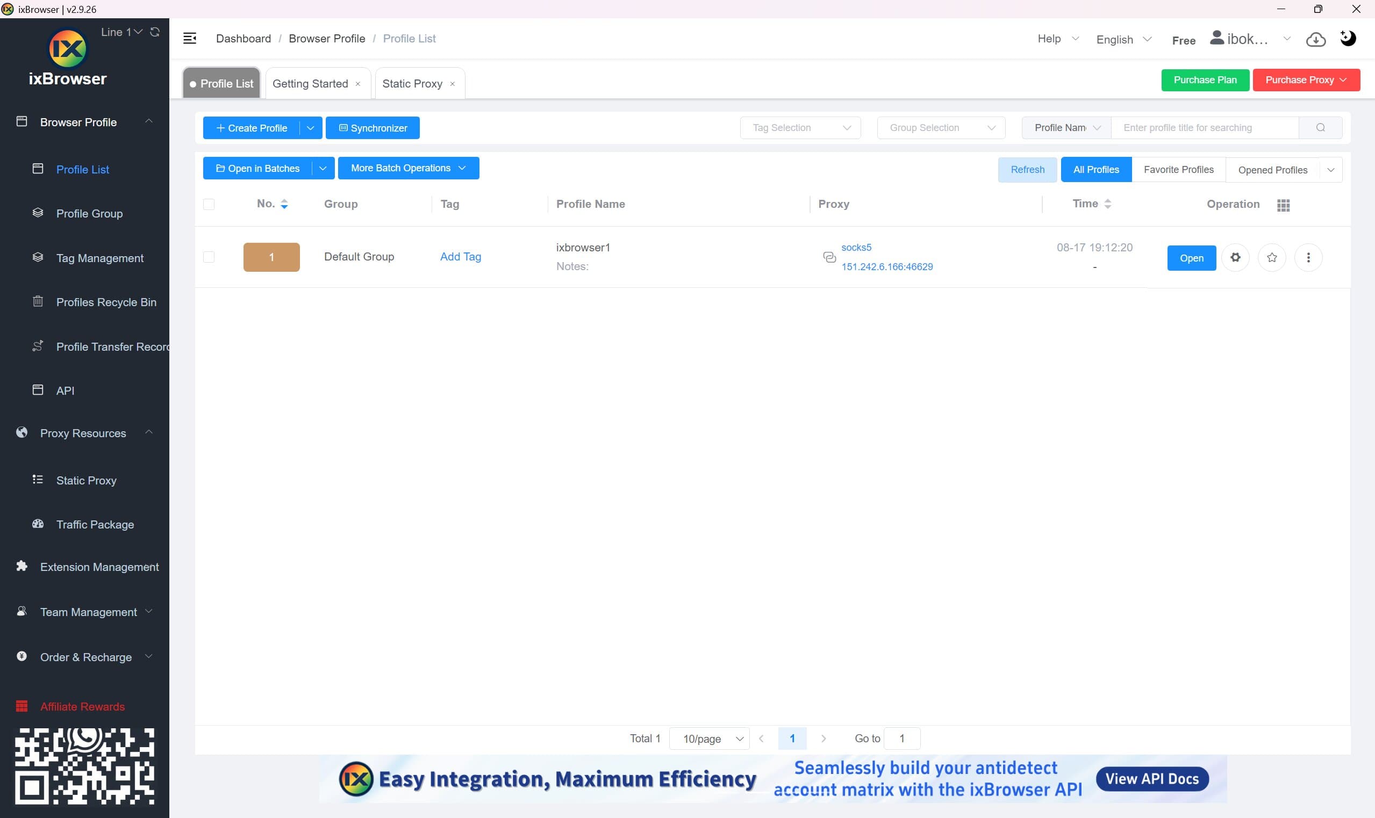Select the Profile List tab
Viewport: 1375px width, 818px height.
[x=221, y=84]
